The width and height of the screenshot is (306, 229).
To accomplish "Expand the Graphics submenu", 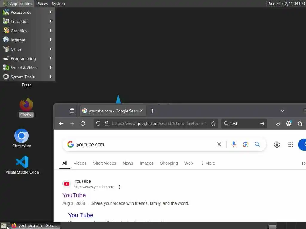I will [27, 31].
